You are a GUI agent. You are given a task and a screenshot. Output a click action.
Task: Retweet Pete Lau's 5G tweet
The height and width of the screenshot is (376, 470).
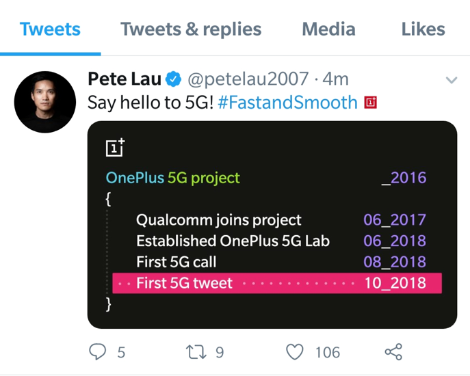coord(196,352)
